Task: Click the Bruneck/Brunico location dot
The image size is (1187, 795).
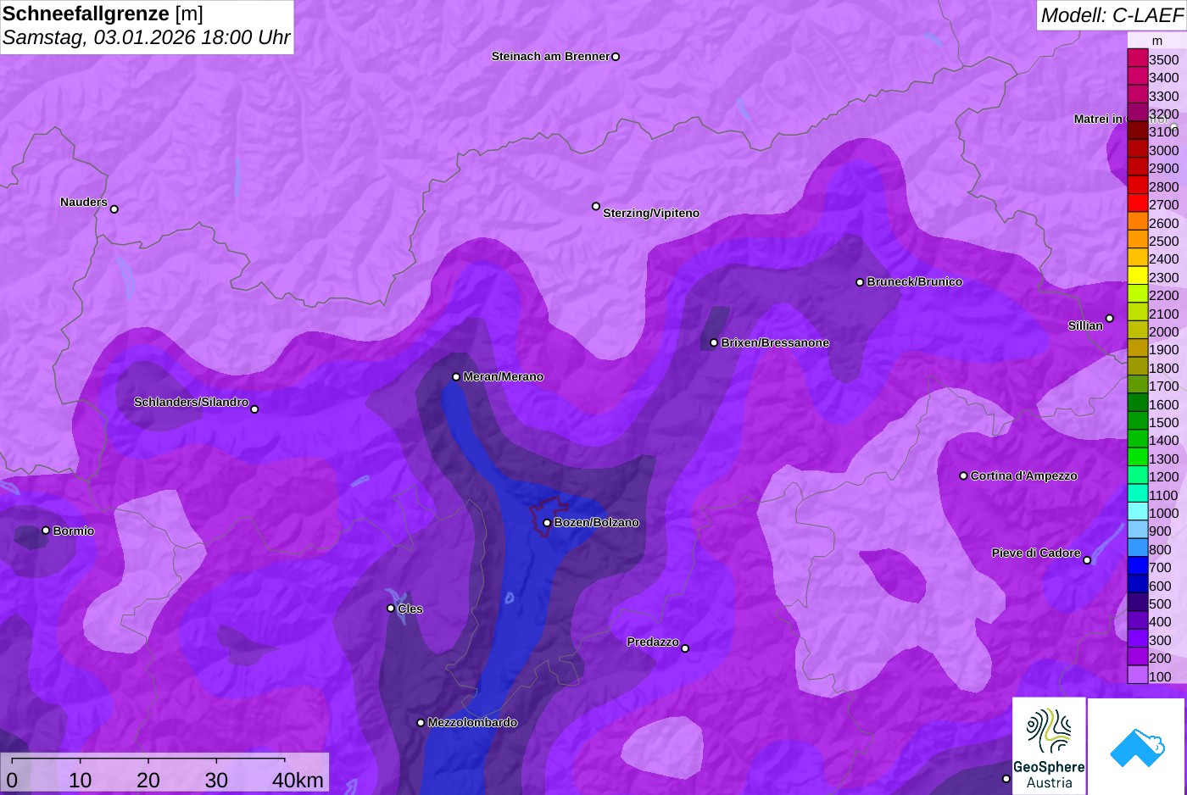Action: (x=860, y=282)
